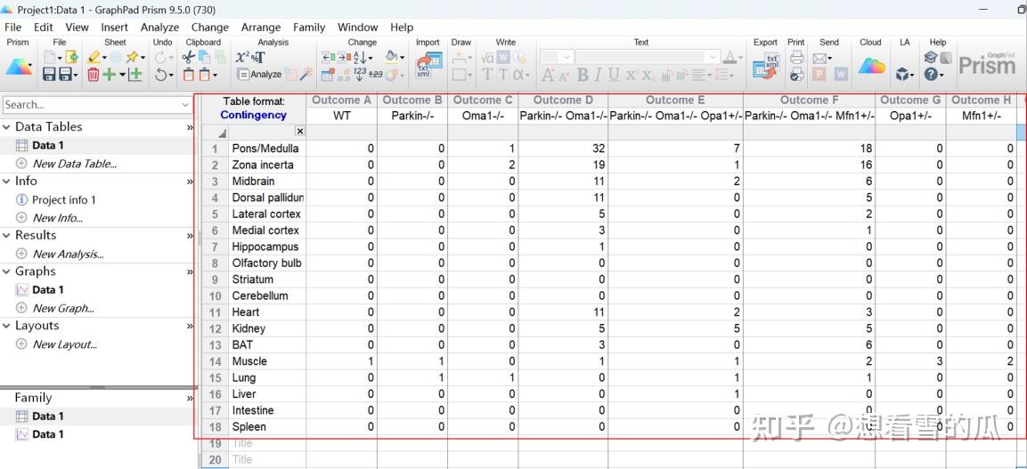Click the printer icon
This screenshot has height=469, width=1027.
coord(796,58)
